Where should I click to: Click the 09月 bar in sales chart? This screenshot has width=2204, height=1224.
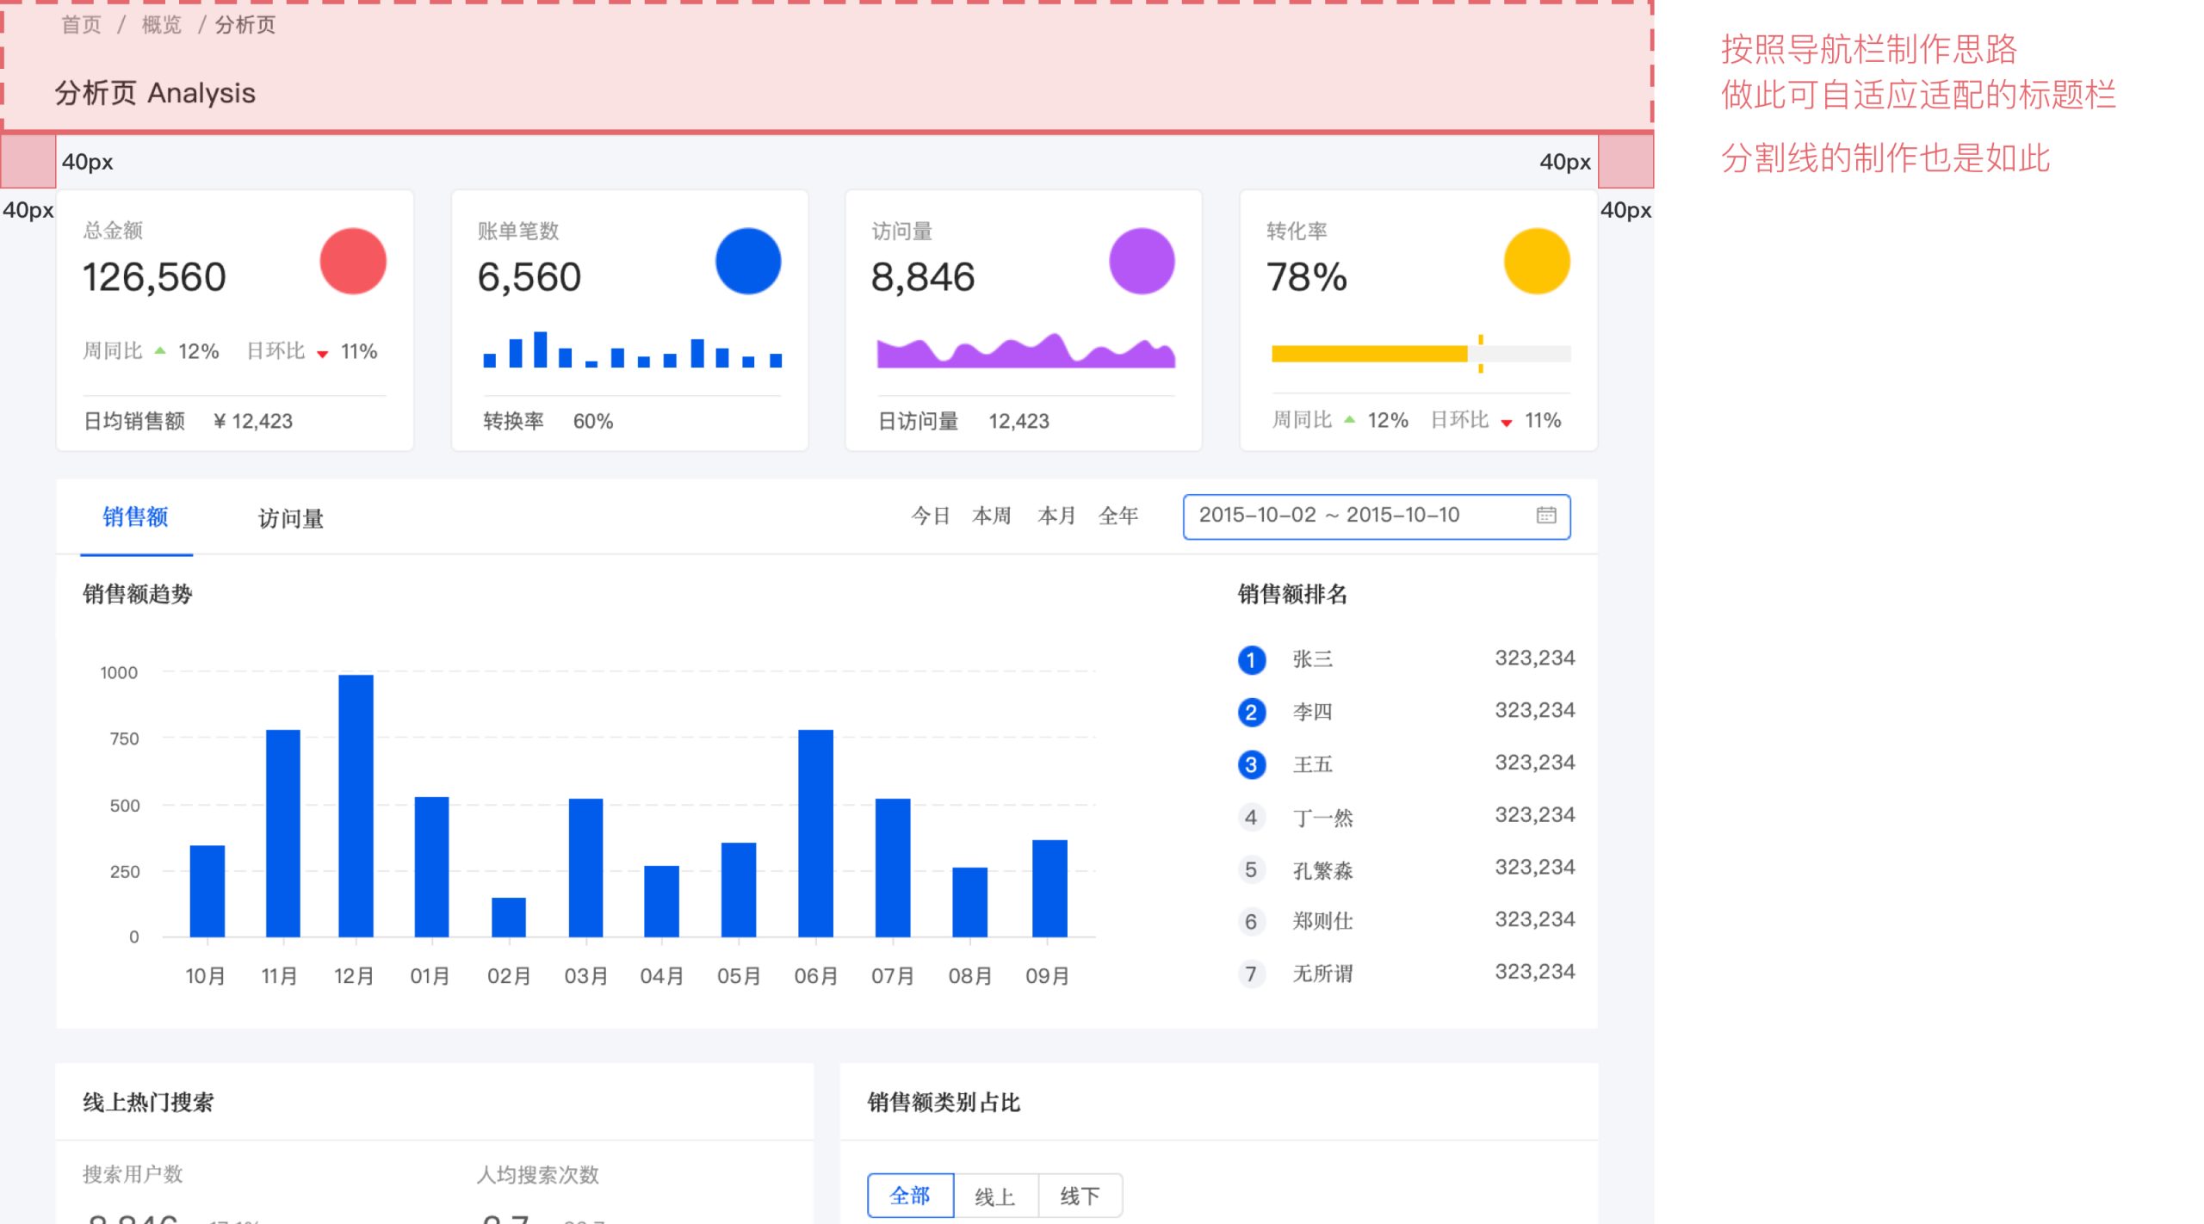point(1049,888)
